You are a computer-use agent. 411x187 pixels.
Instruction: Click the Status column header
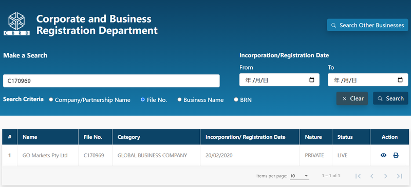[x=345, y=137]
